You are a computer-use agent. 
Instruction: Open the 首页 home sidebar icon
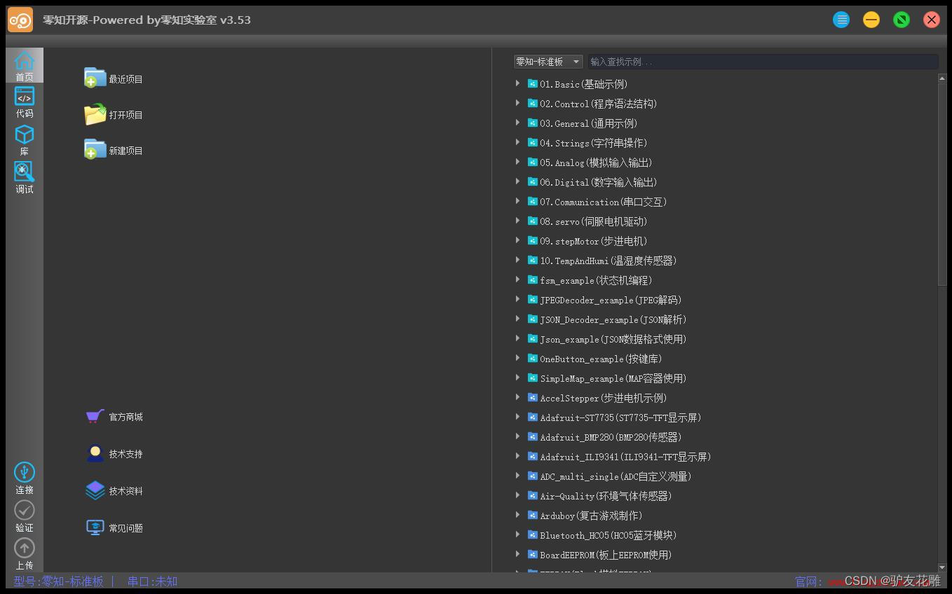[25, 61]
